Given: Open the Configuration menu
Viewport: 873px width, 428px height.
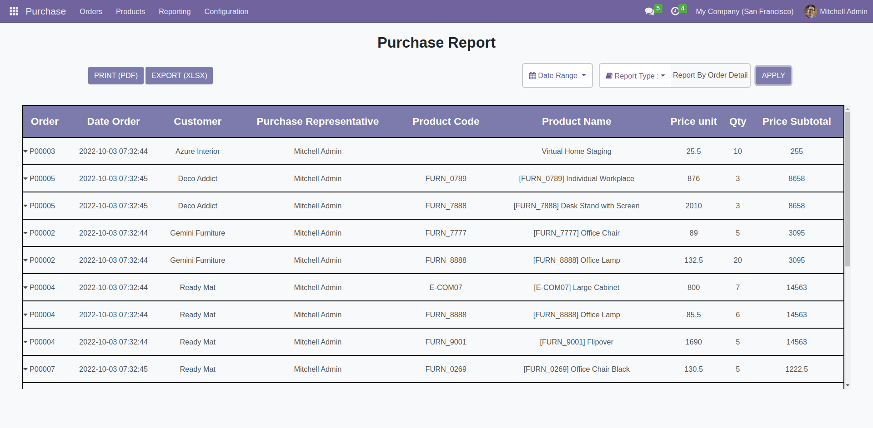Looking at the screenshot, I should click(x=226, y=11).
